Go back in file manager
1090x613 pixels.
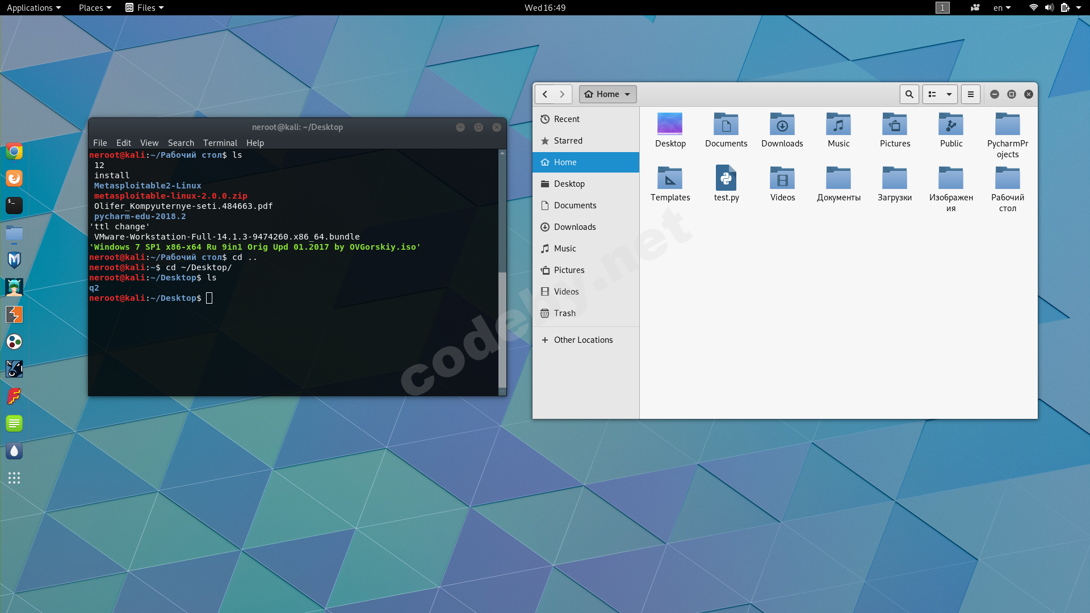[x=545, y=94]
